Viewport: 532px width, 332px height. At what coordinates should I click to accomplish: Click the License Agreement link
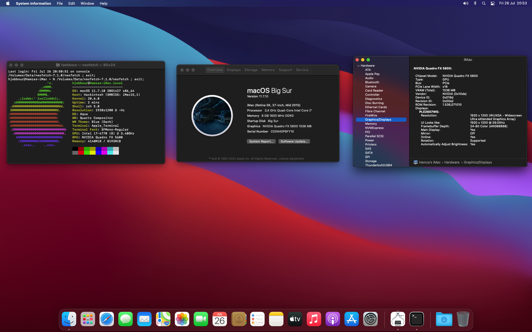tap(291, 159)
